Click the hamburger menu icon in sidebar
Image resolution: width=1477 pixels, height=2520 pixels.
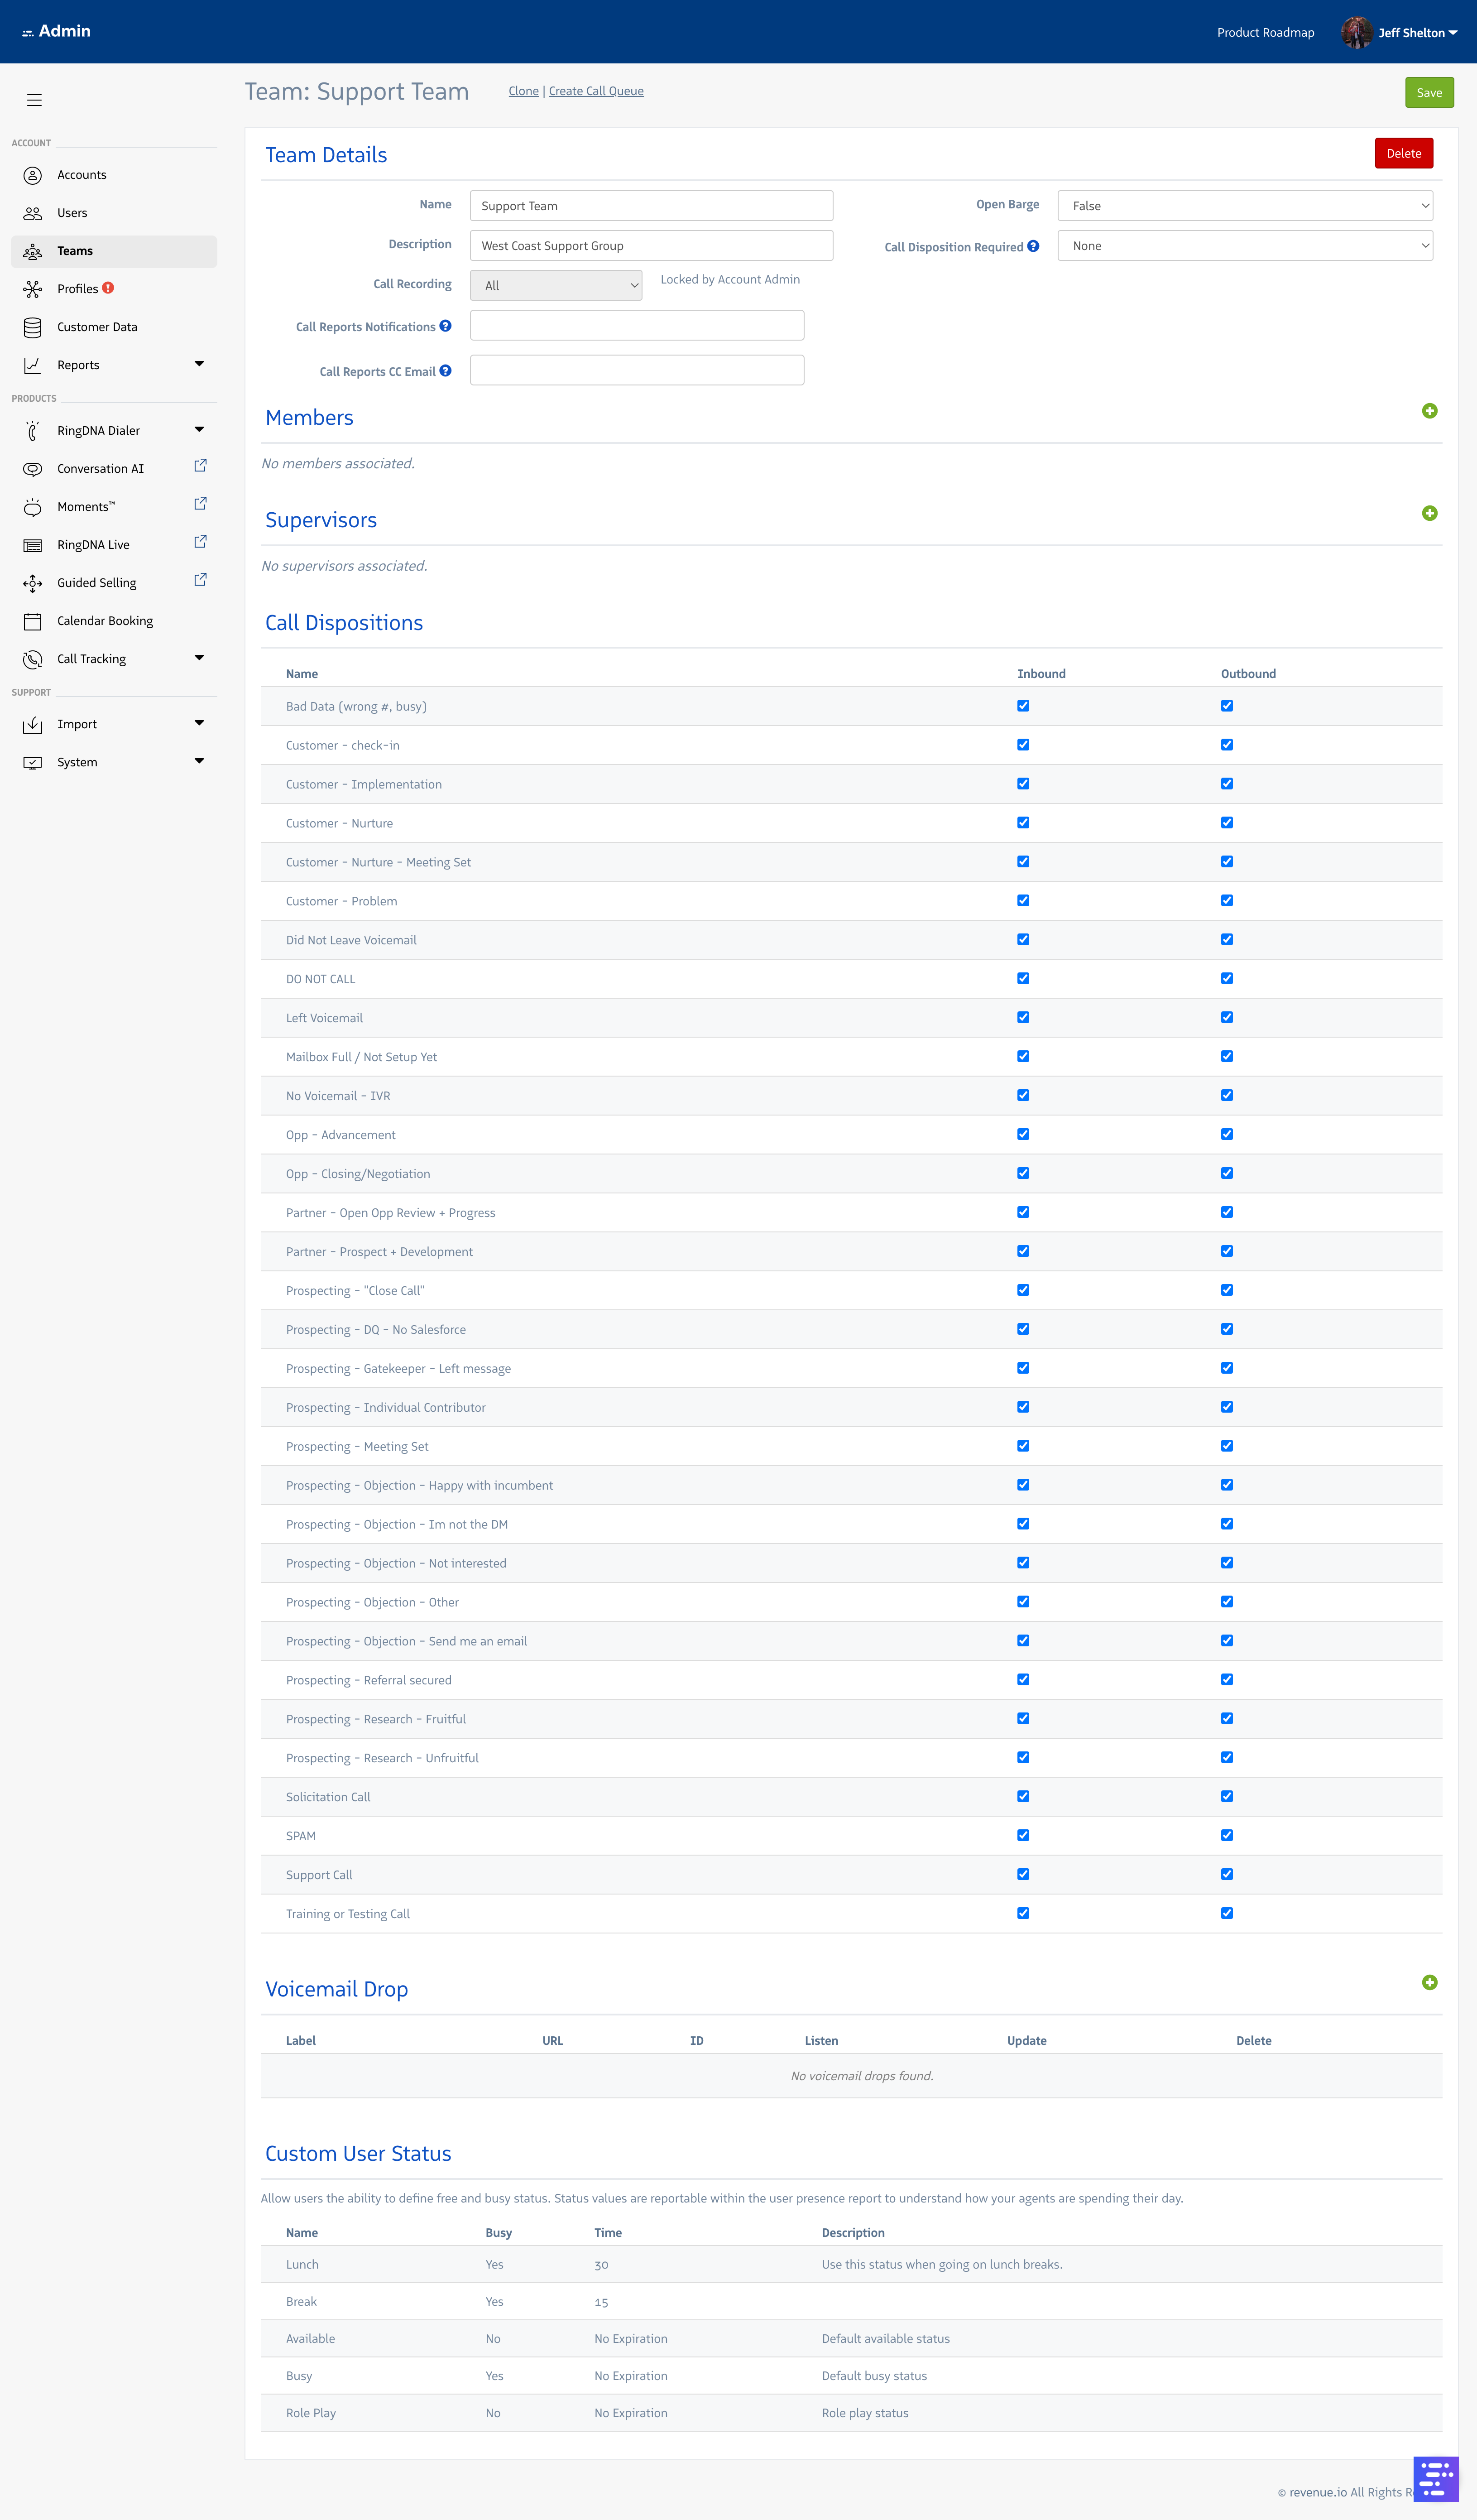(34, 100)
